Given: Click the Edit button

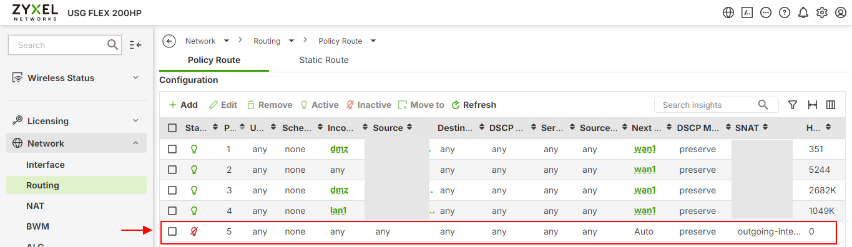Looking at the screenshot, I should click(223, 105).
